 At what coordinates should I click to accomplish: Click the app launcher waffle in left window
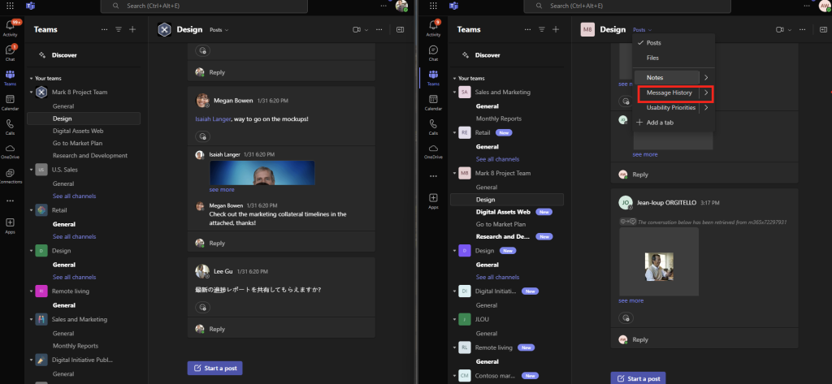[x=10, y=6]
